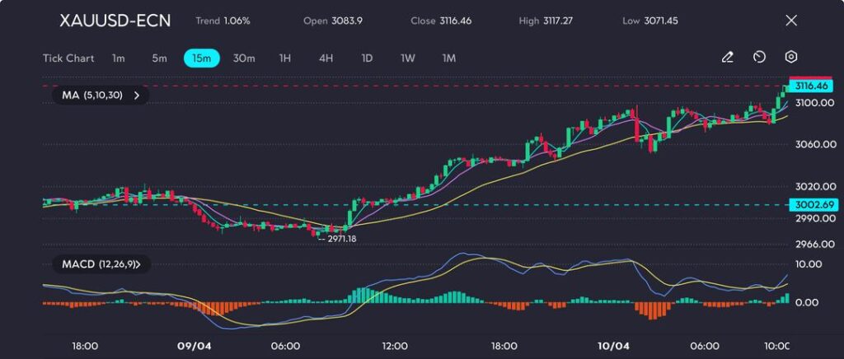Image resolution: width=844 pixels, height=359 pixels.
Task: Open the drawing pencil tool
Action: (x=727, y=58)
